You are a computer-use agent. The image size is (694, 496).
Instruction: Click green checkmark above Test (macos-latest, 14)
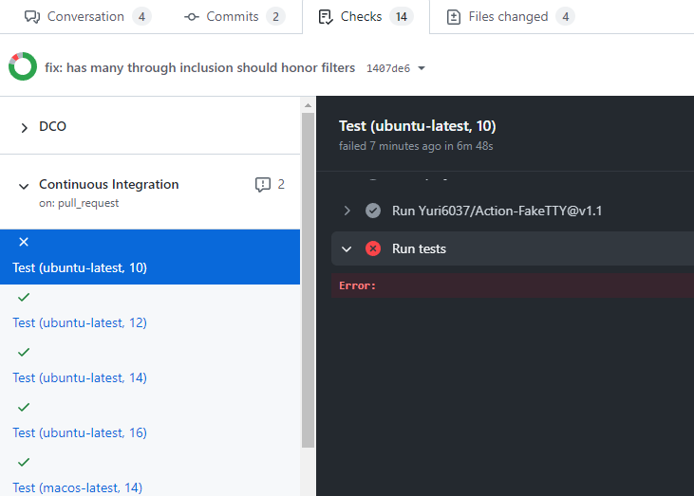pos(24,462)
